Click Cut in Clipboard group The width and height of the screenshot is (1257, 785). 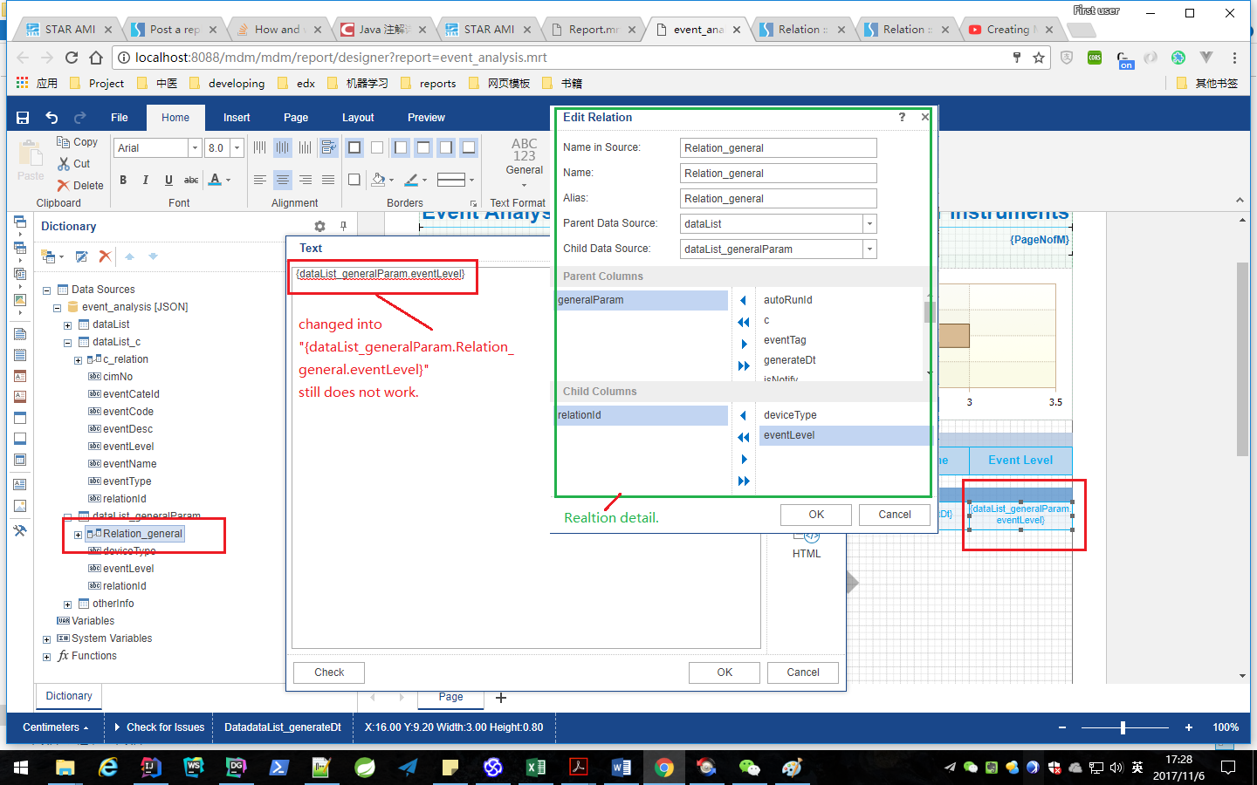[x=74, y=163]
